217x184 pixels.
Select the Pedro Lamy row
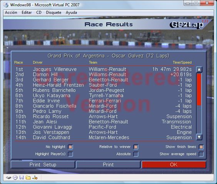[x=103, y=111]
